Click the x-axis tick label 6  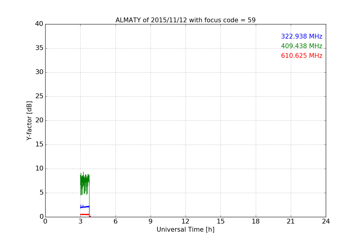tap(116, 221)
